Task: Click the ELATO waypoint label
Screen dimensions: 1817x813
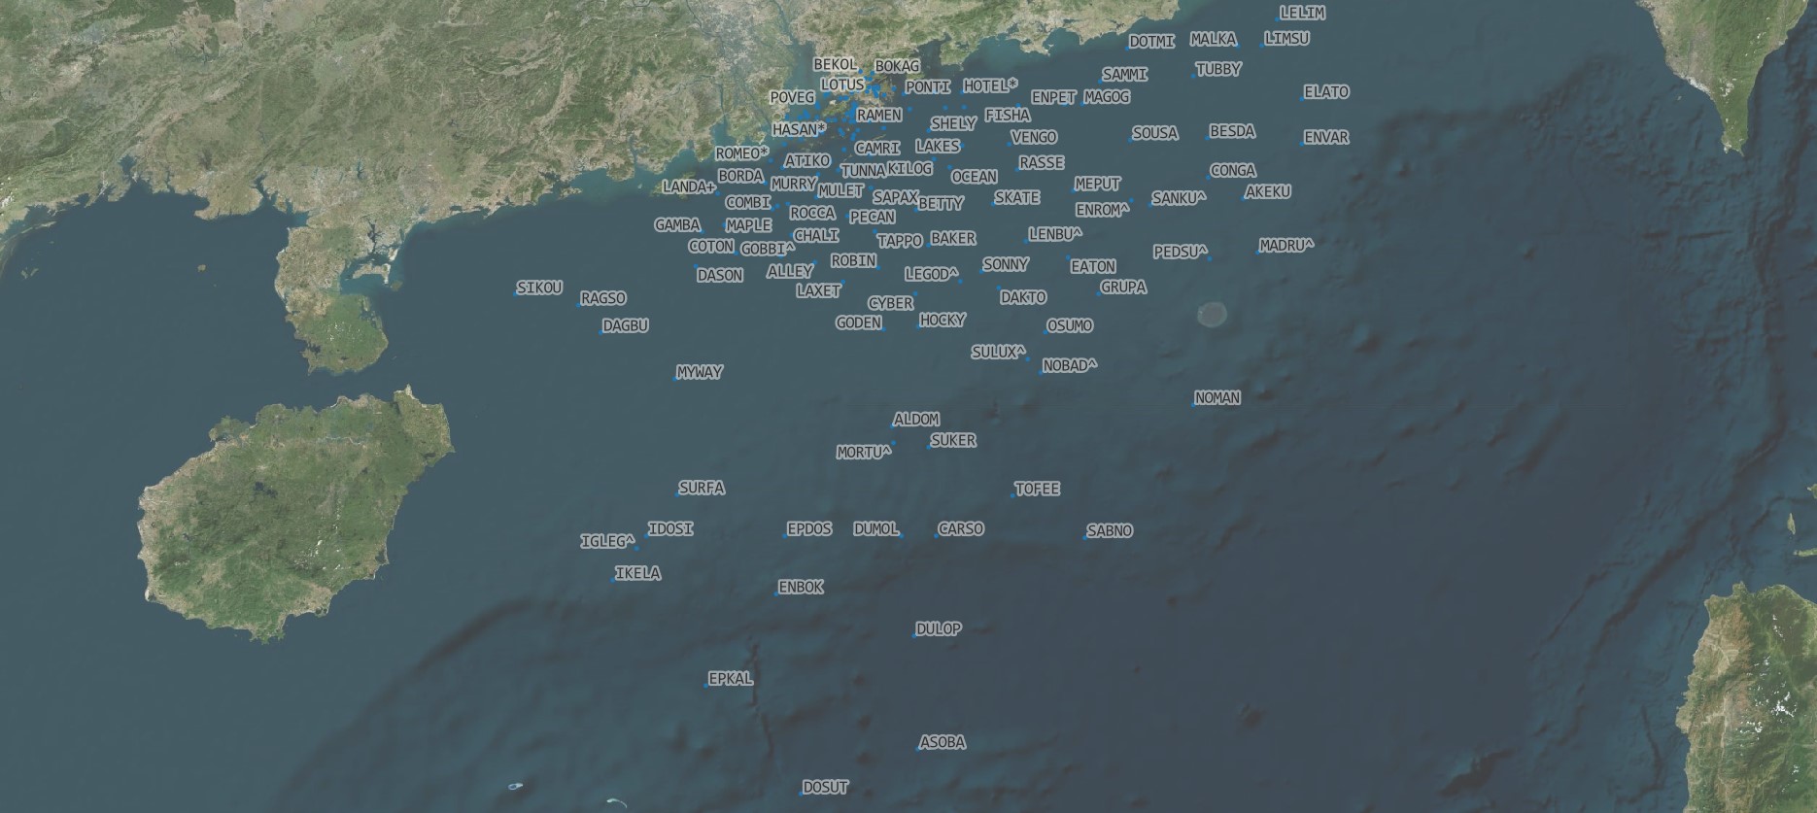Action: pyautogui.click(x=1326, y=92)
